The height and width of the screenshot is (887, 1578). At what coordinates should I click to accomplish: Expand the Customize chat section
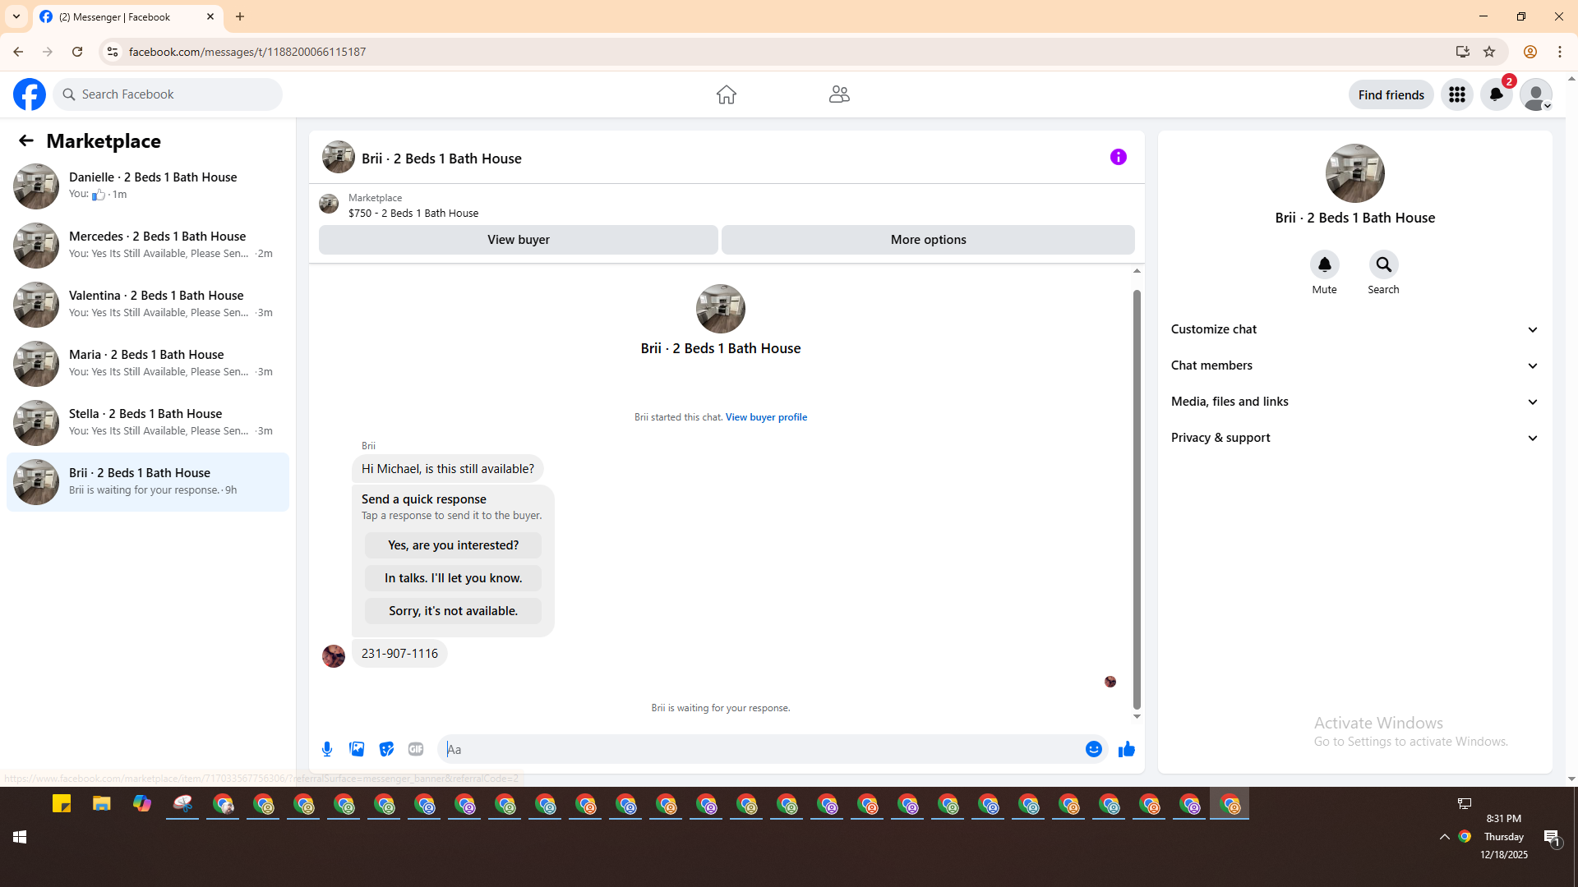point(1354,329)
